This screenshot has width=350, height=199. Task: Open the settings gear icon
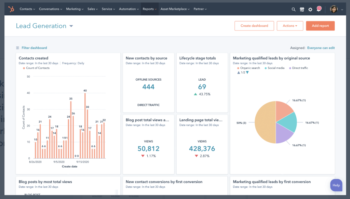310,9
